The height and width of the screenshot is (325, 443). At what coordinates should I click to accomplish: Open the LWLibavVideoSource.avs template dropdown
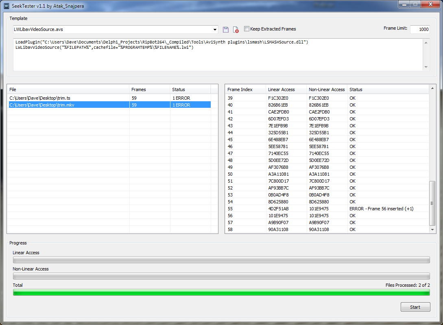[x=215, y=29]
